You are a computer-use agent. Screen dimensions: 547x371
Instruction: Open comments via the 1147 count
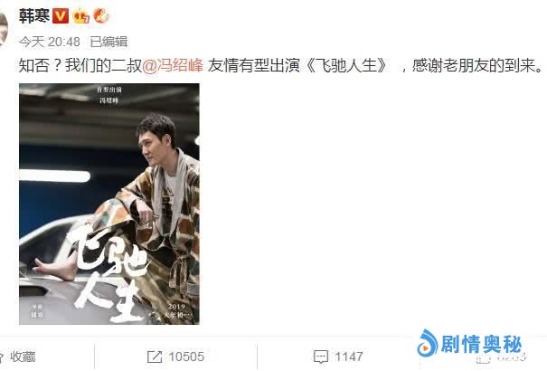coord(349,357)
